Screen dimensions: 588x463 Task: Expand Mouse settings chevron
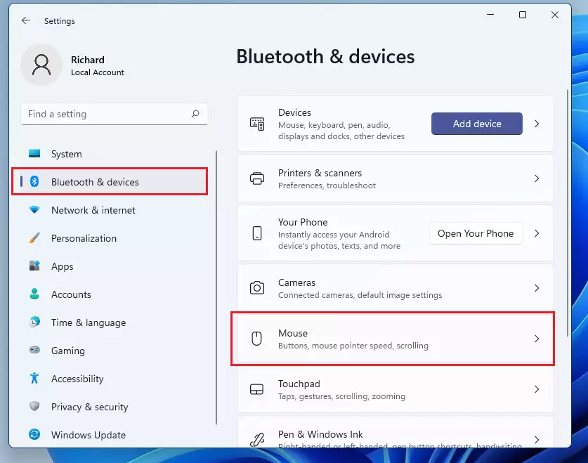537,339
